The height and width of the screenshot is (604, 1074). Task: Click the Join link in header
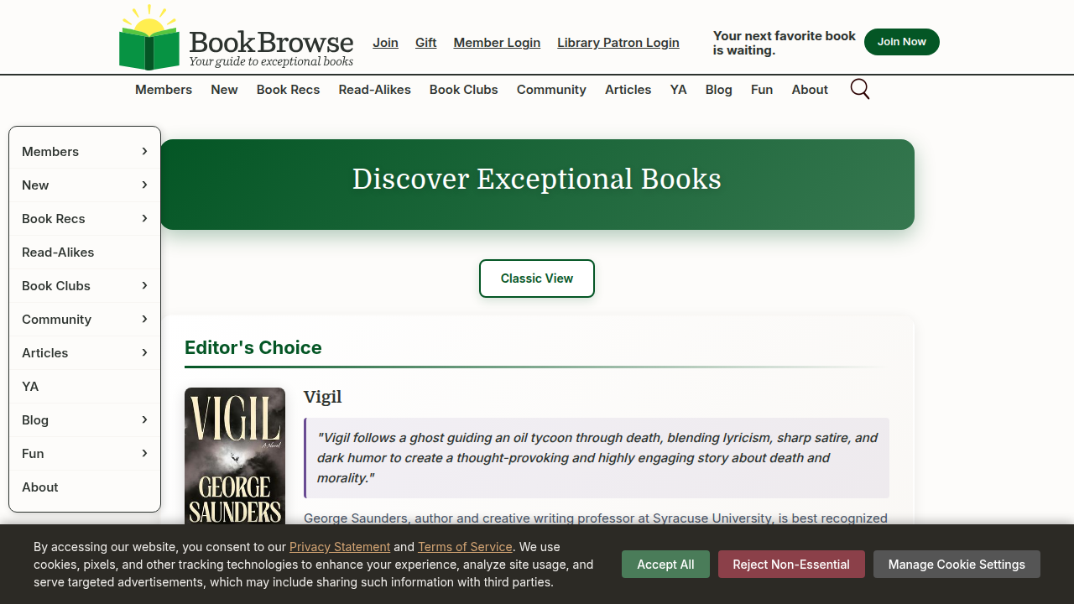pyautogui.click(x=385, y=43)
